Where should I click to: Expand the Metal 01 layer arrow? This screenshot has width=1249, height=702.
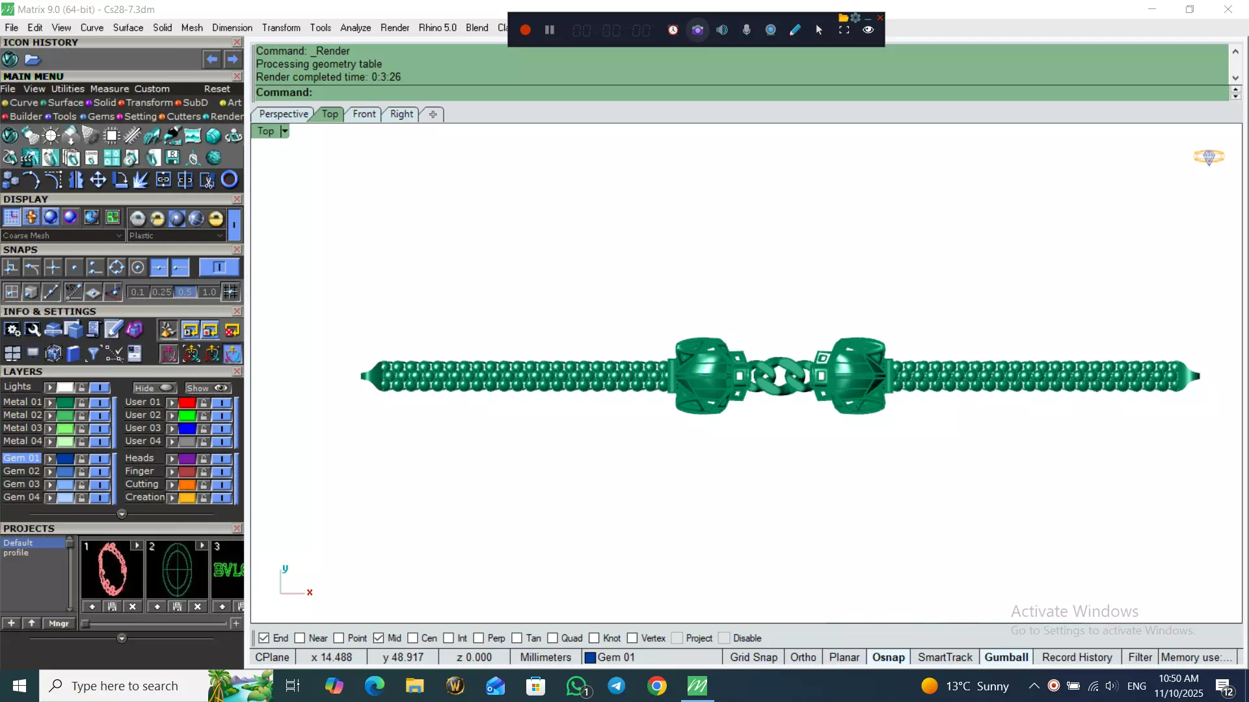[x=49, y=402]
